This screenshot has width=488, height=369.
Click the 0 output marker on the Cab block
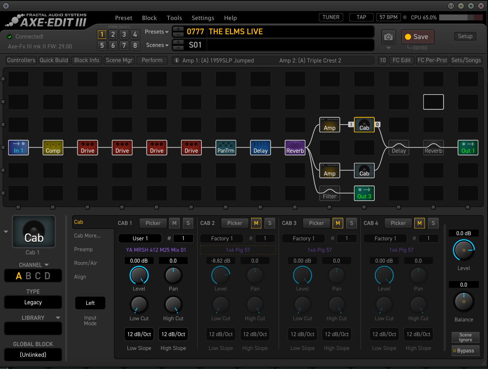pos(377,125)
